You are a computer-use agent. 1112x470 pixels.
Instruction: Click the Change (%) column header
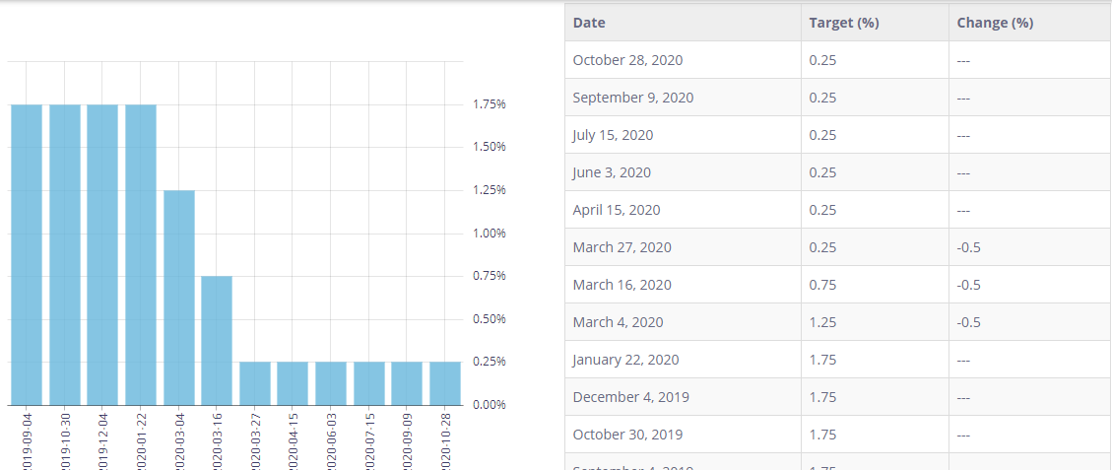995,23
